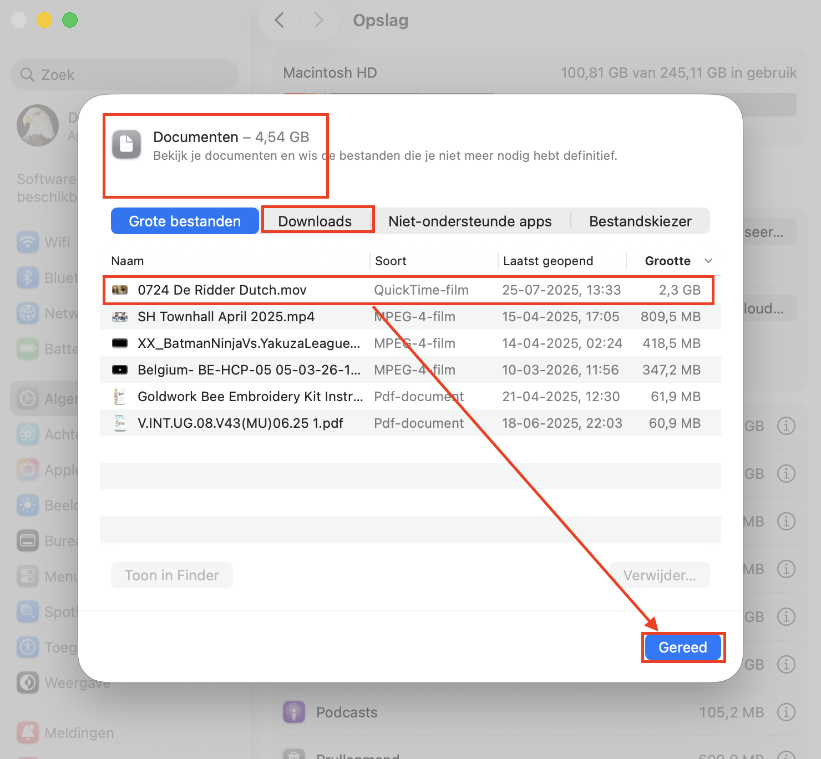Screen dimensions: 821x759
Task: Switch to the Bestandskiezer tab
Action: (641, 221)
